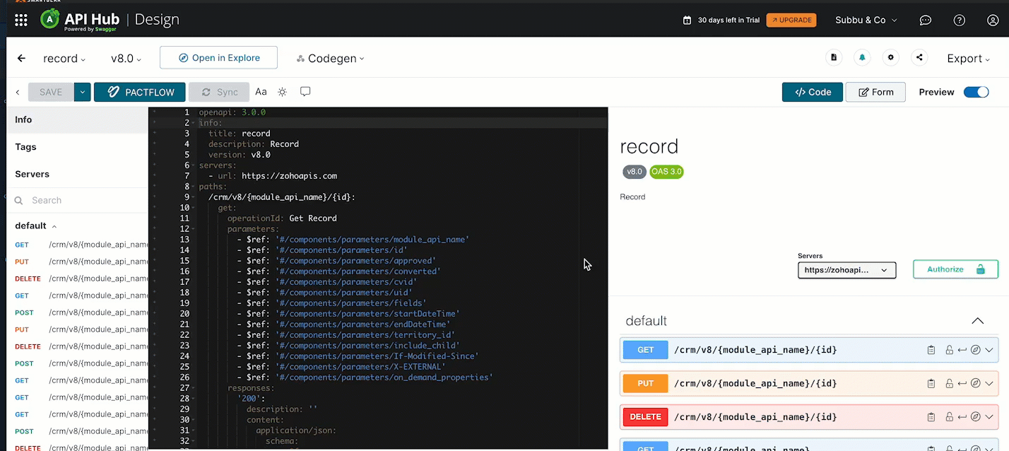Open comments panel speech bubble icon
Viewport: 1009px width, 451px height.
305,92
